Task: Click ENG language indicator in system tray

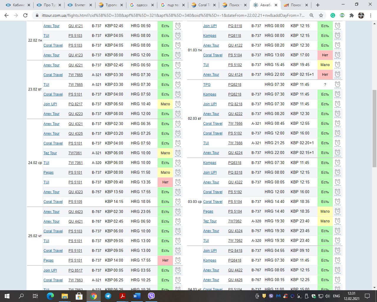Action: click(x=336, y=296)
